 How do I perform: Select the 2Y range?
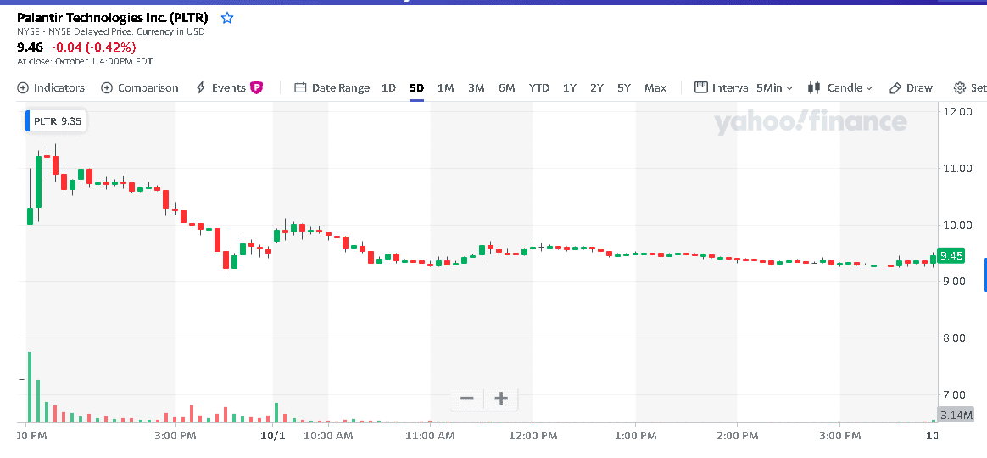click(597, 87)
